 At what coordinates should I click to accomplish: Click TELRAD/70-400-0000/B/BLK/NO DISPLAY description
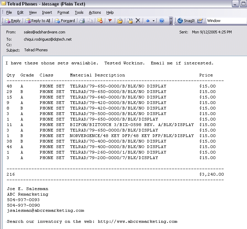point(118,141)
